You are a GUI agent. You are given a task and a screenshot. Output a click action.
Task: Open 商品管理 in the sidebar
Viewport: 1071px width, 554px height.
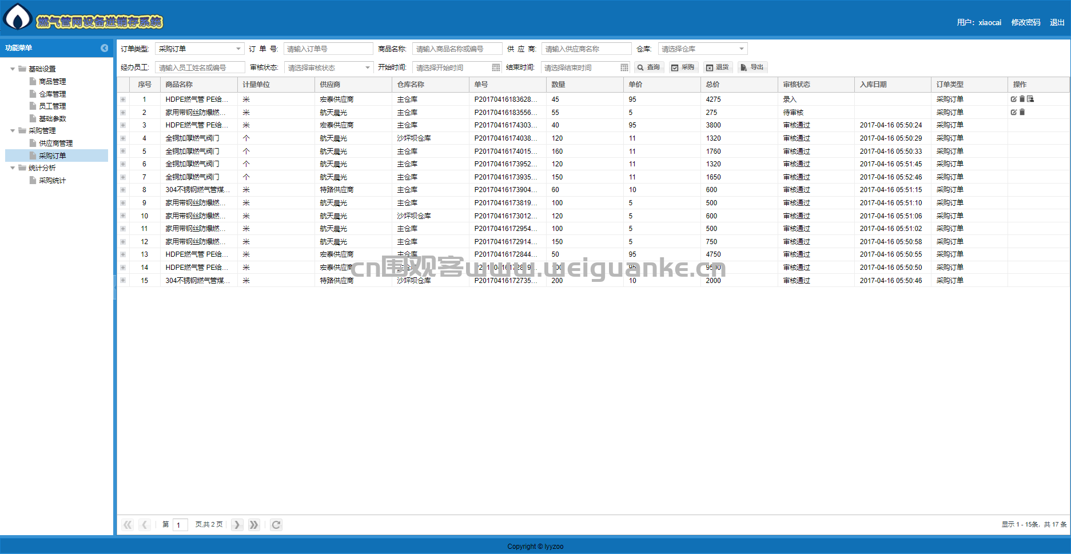click(x=52, y=82)
